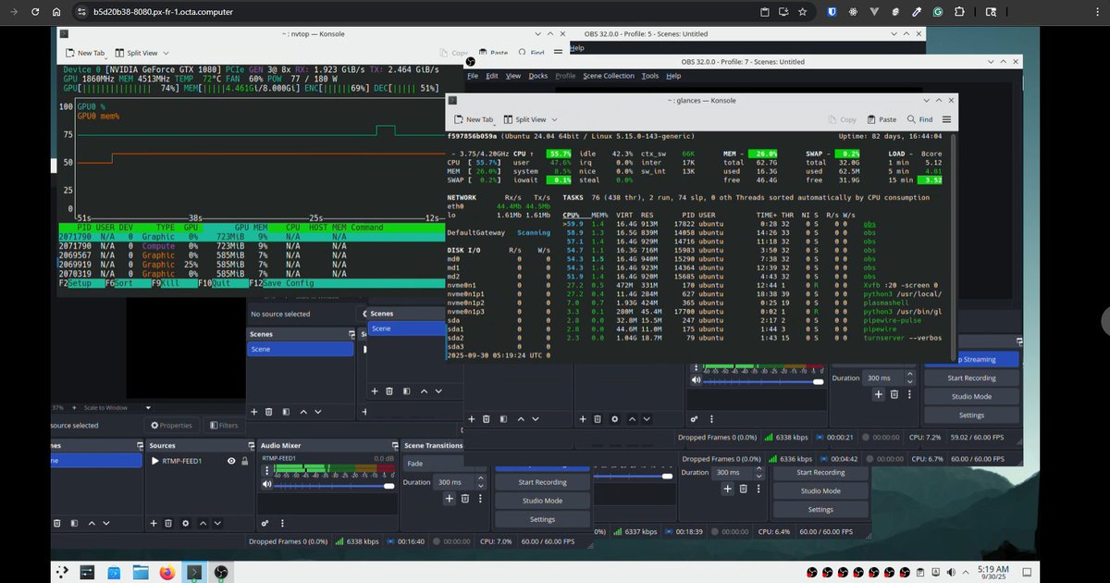Open Help menu in OBS Profile 5 window

pyautogui.click(x=577, y=47)
